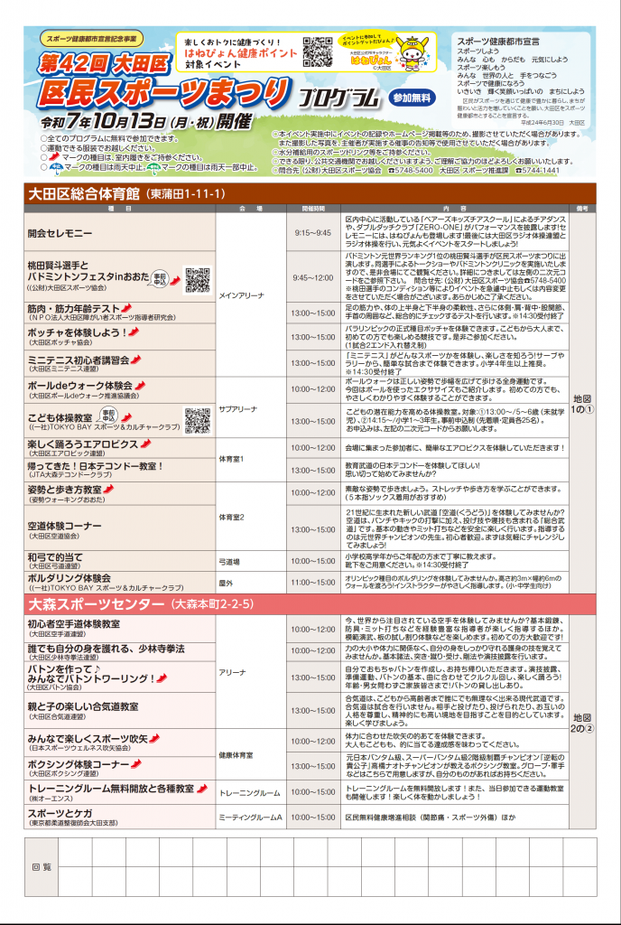Viewport: 621px width, 925px height.
Task: Click shoe icon beside みんなでバトントワーリング！
Action: coord(162,678)
